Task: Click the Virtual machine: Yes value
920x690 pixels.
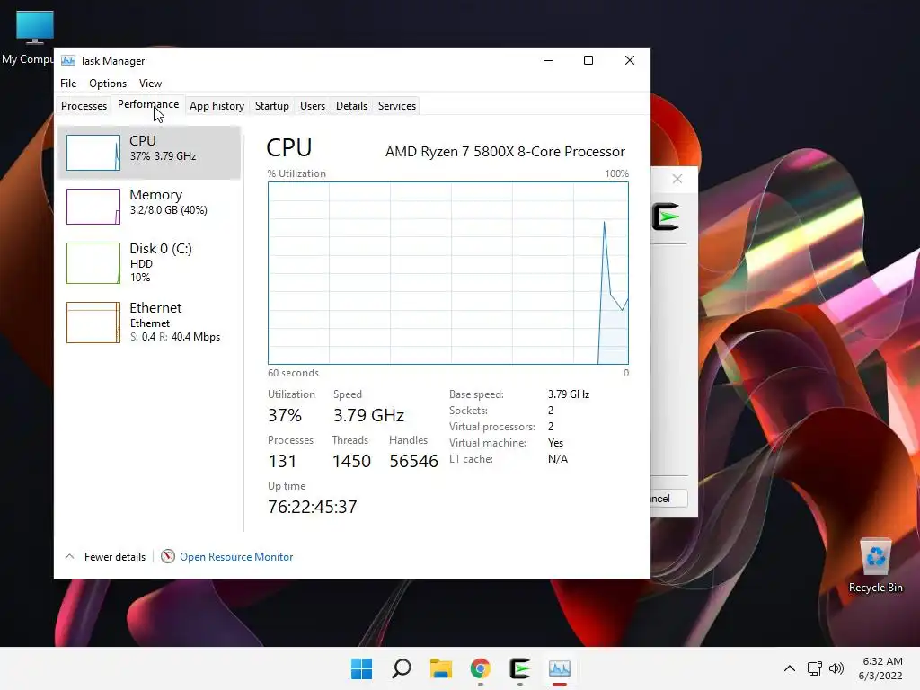Action: click(555, 443)
